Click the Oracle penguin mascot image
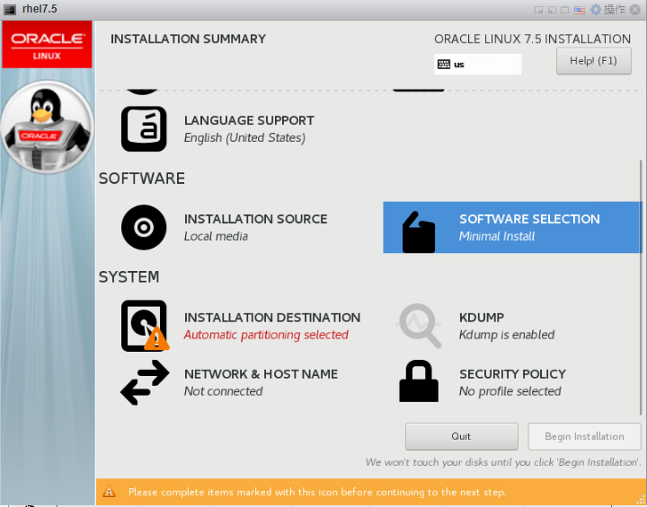Screen dimensions: 647x507 (x=47, y=127)
